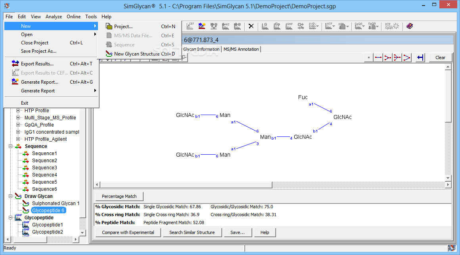460x255 pixels.
Task: Collapse the Glycopeptide tree group
Action: click(x=11, y=217)
